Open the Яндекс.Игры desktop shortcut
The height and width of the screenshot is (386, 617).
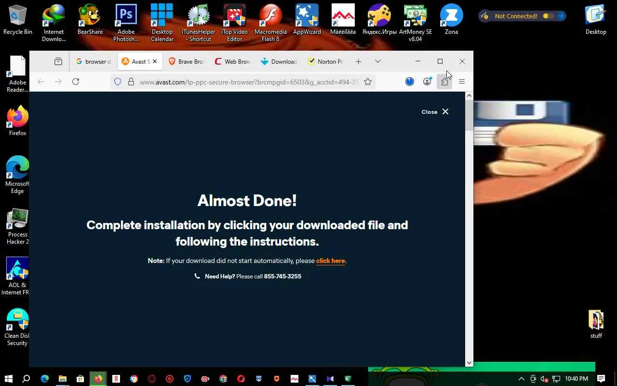(379, 20)
